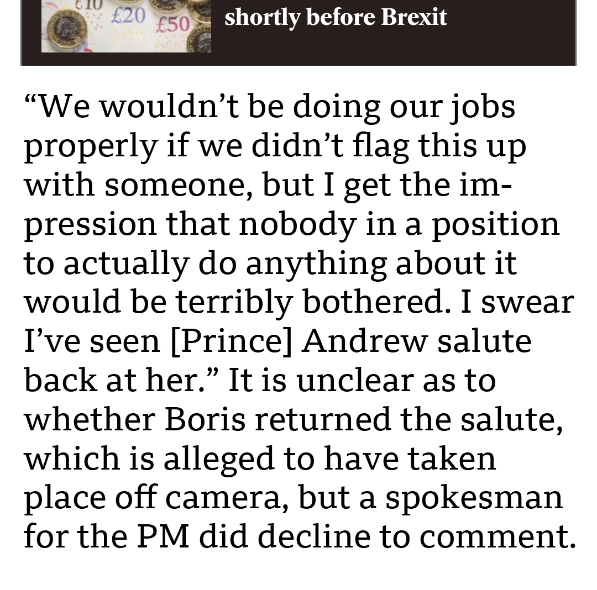Follow the 'shortly before Brexit' headline link

click(336, 18)
